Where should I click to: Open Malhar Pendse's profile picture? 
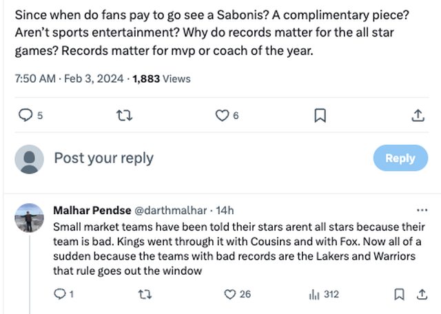pos(29,218)
